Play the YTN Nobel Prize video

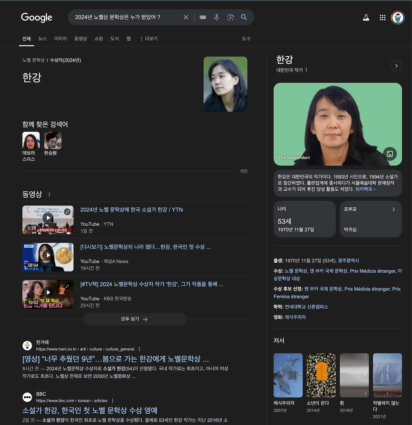tap(48, 218)
